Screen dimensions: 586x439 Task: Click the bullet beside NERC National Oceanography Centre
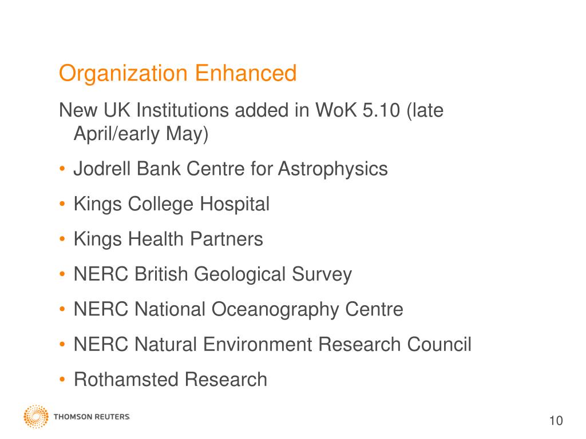(x=62, y=309)
